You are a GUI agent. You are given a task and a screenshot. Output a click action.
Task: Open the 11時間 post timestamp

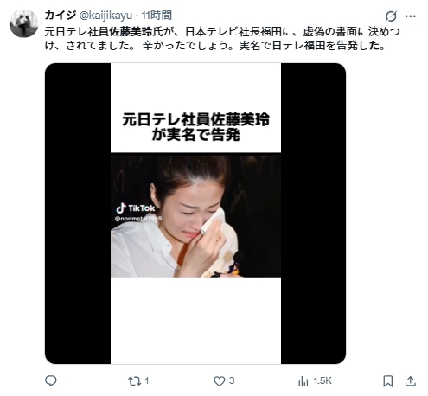[x=157, y=16]
